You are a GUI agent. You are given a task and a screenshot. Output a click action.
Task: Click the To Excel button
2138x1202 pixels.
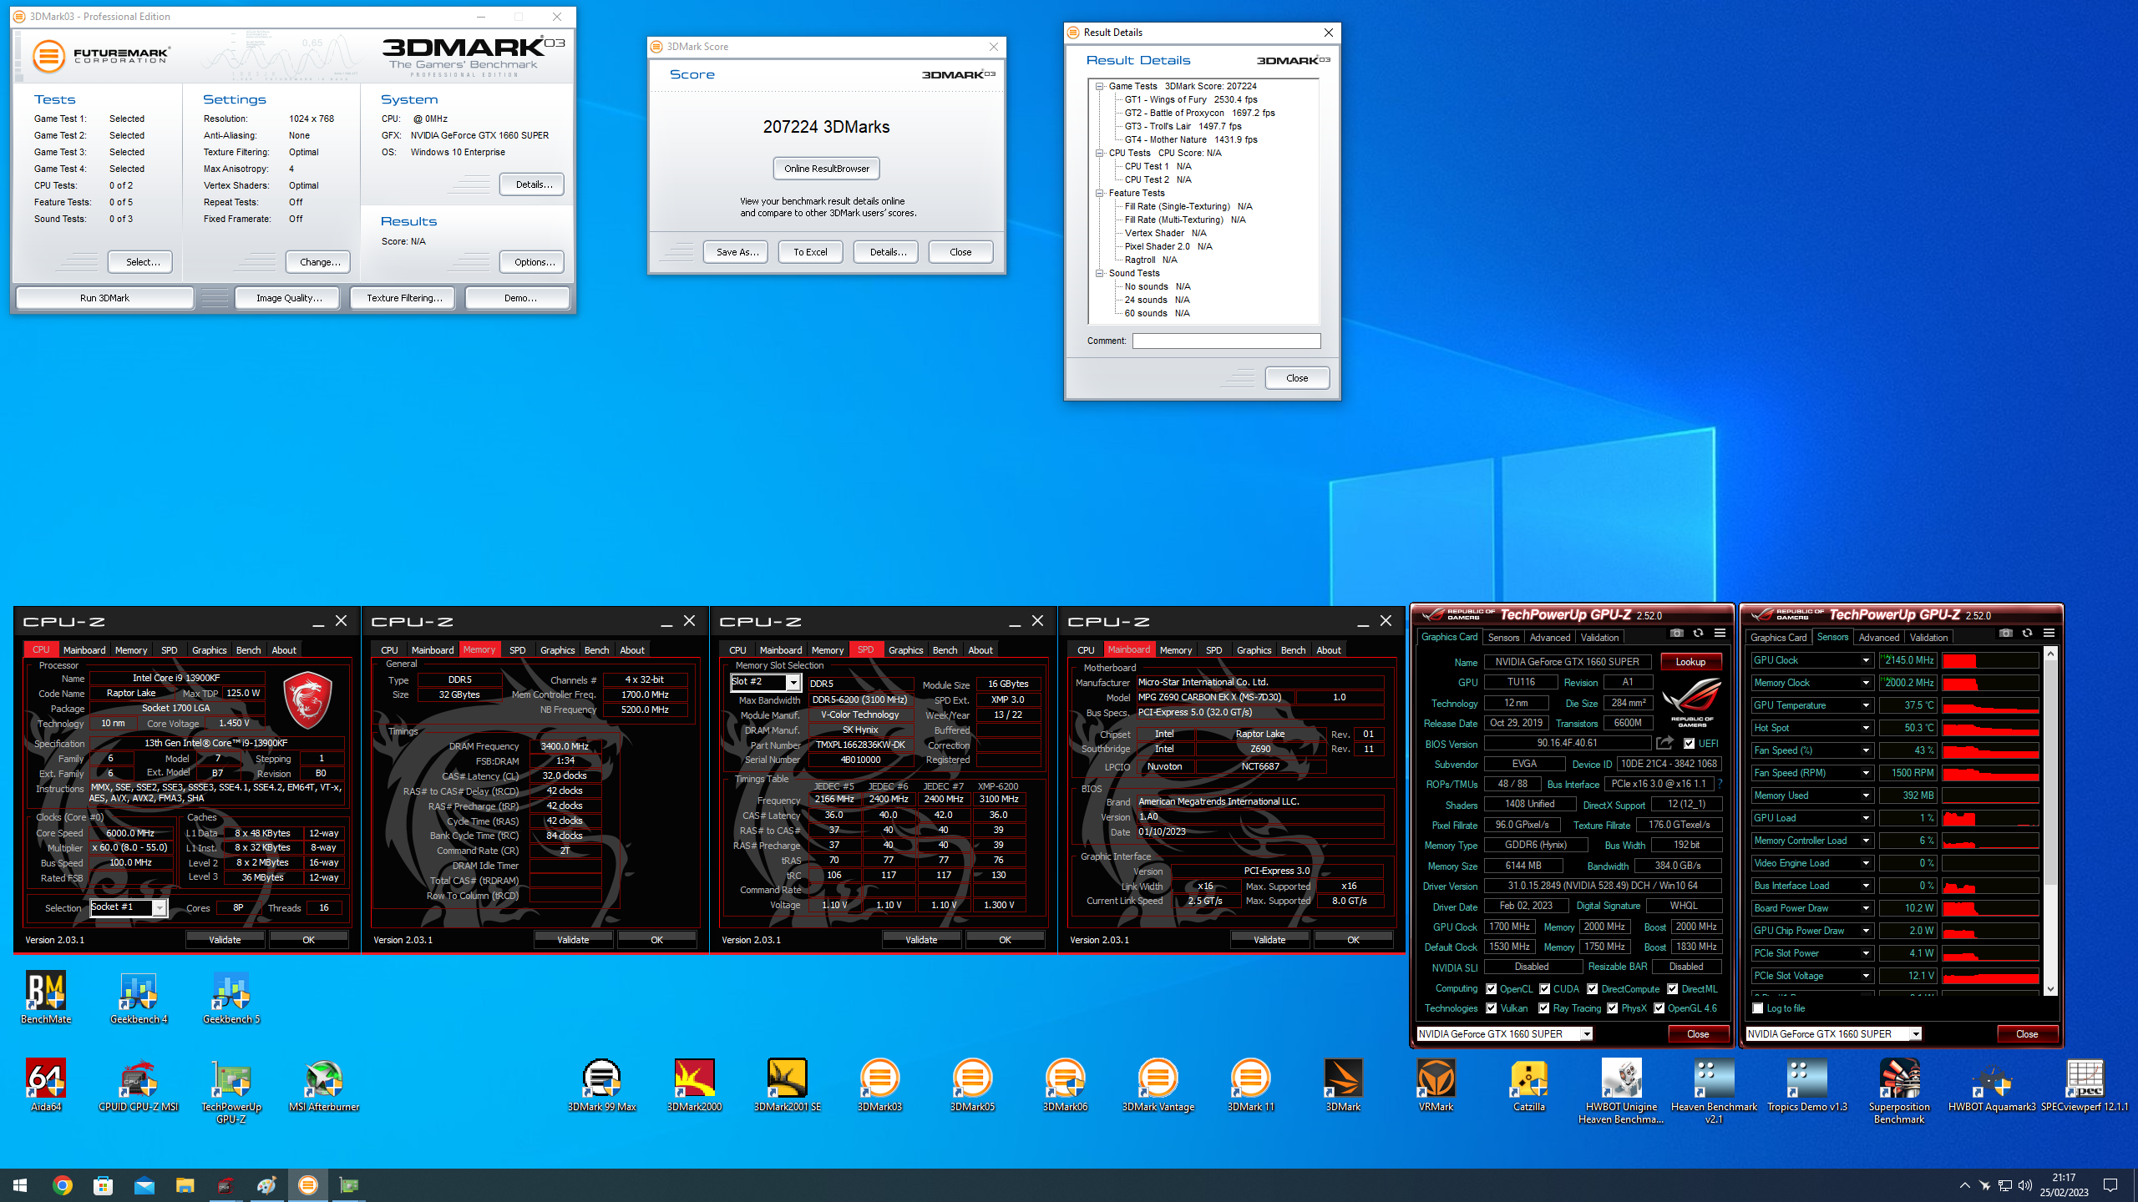(x=810, y=252)
